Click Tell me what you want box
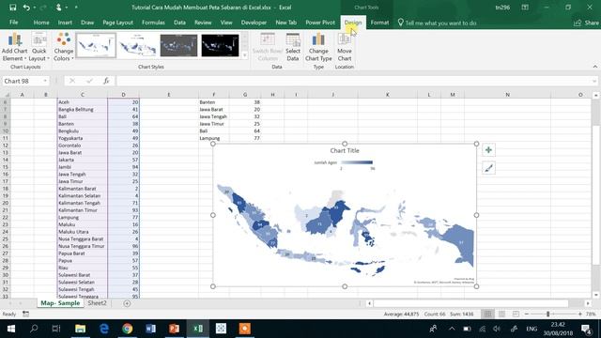This screenshot has width=601, height=338. (x=440, y=23)
